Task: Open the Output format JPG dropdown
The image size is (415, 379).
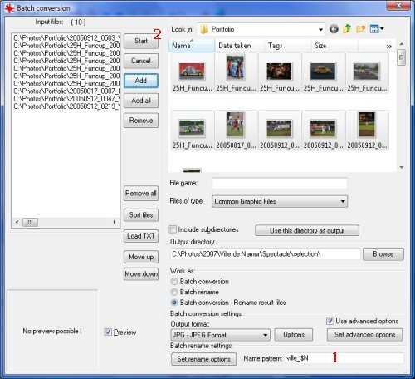Action: tap(266, 335)
